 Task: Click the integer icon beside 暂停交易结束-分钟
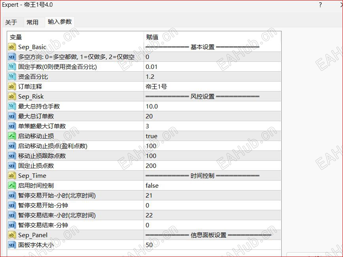pos(12,225)
